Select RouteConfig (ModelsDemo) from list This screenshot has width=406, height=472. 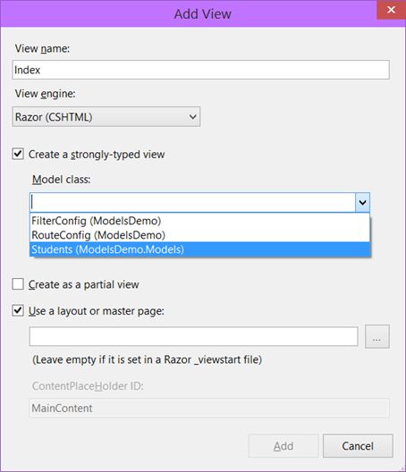(x=199, y=235)
